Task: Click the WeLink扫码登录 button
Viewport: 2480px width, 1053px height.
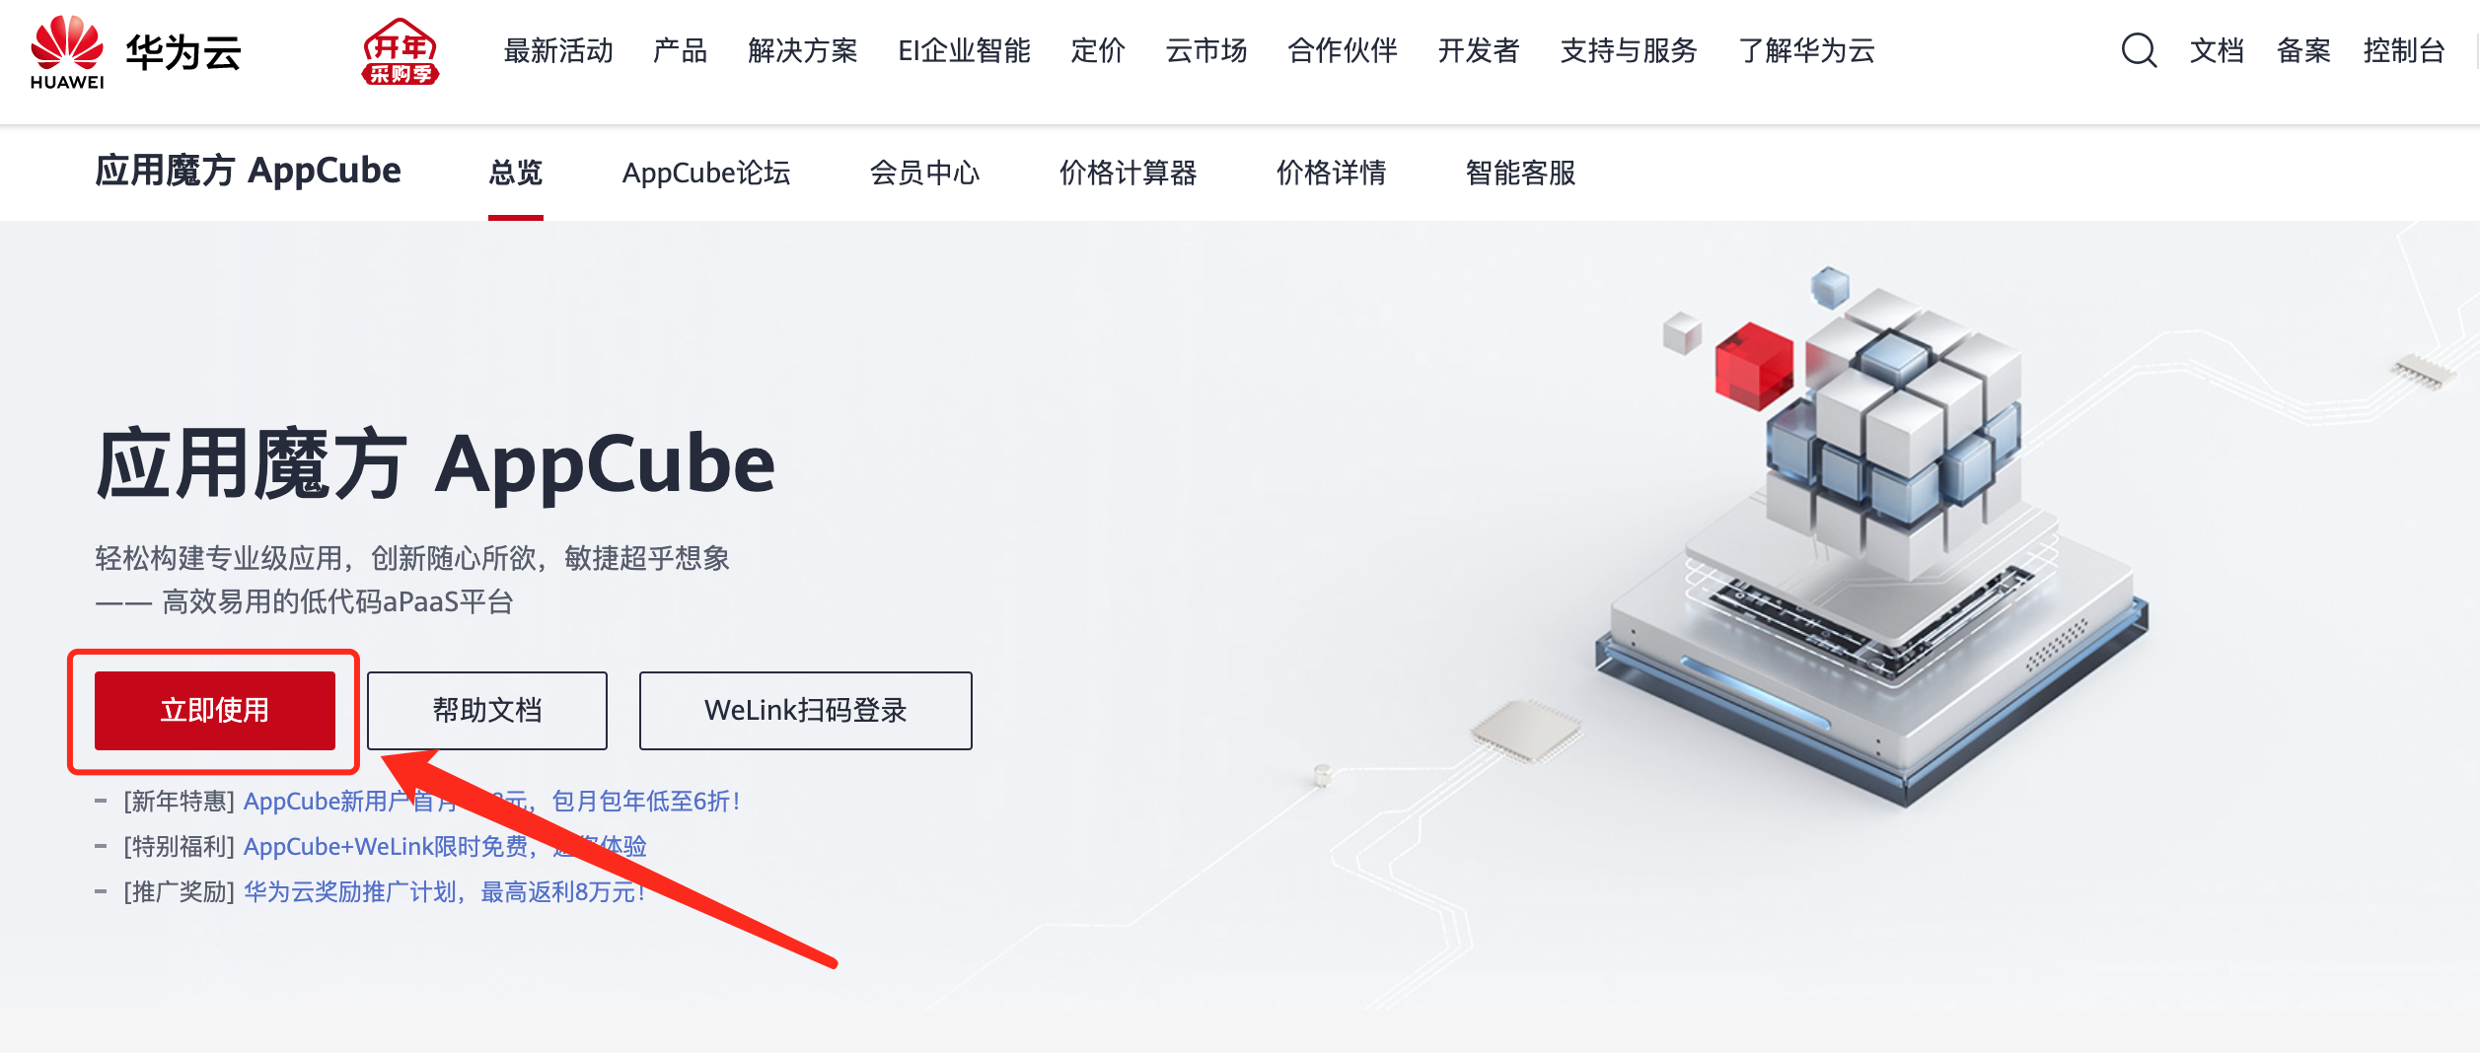Action: pos(806,711)
